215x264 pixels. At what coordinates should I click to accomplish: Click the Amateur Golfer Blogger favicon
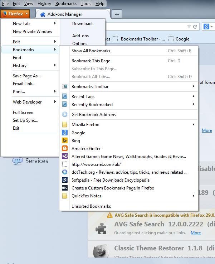tap(65, 149)
